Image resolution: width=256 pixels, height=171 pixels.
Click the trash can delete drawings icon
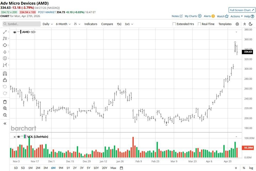pos(5,102)
